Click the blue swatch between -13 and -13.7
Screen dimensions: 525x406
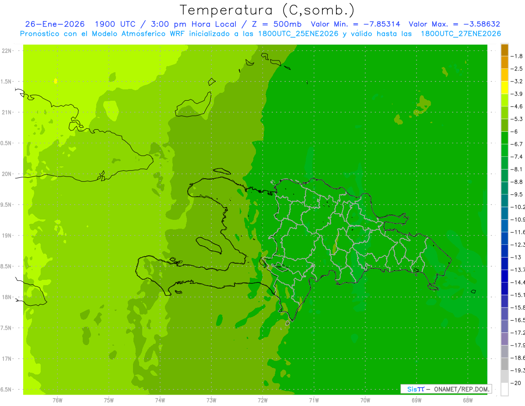click(504, 263)
